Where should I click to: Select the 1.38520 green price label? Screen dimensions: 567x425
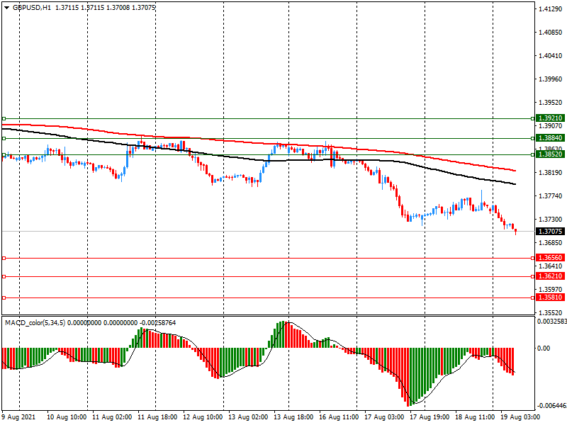coord(550,154)
